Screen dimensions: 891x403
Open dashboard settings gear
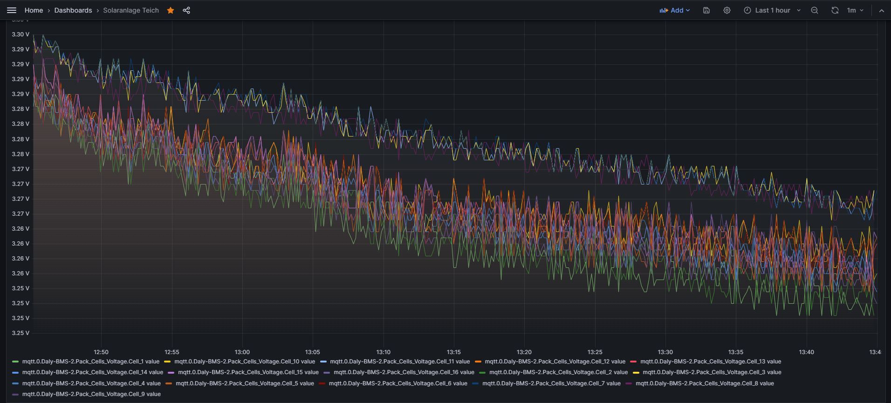(x=727, y=10)
